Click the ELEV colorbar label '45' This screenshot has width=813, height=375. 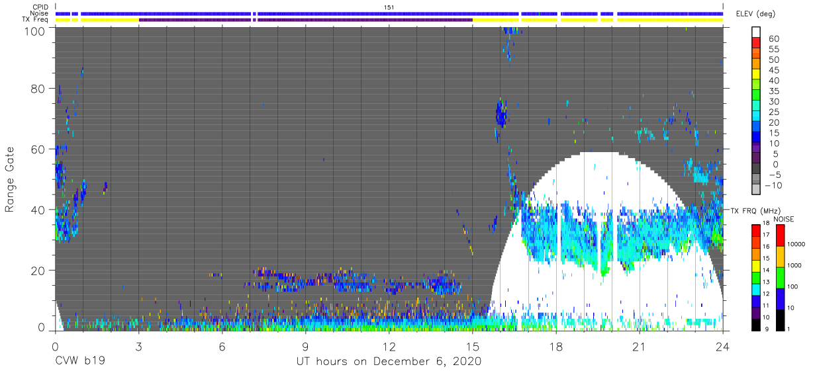774,70
